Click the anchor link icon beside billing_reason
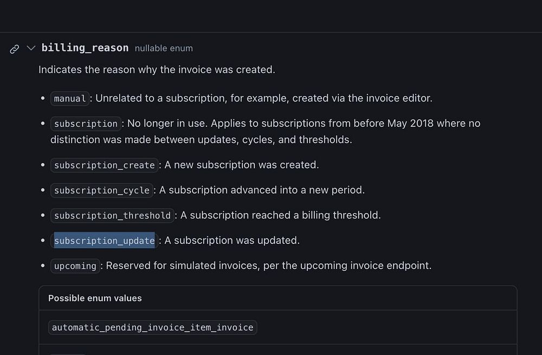 click(x=15, y=49)
